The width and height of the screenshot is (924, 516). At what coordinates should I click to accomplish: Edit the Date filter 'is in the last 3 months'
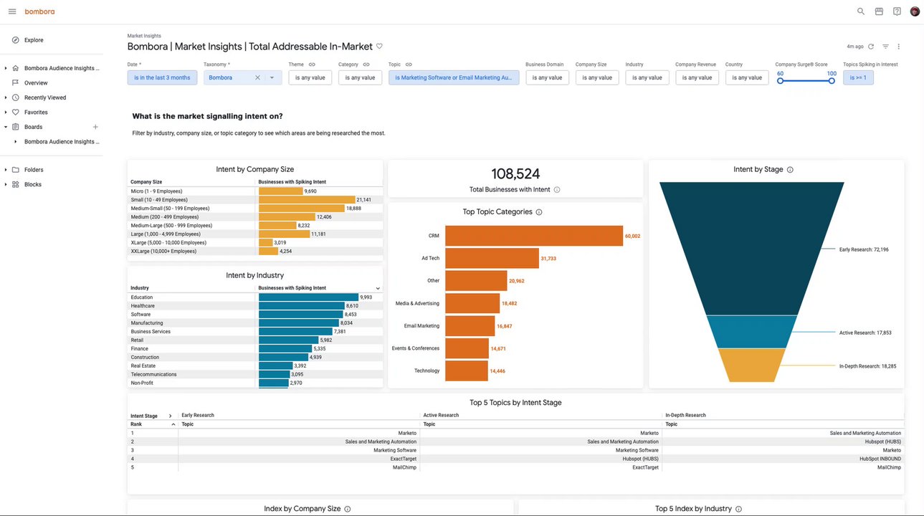(x=162, y=77)
